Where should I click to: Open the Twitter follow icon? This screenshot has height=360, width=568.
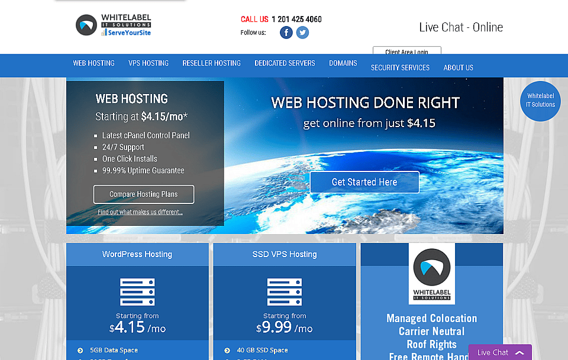302,33
